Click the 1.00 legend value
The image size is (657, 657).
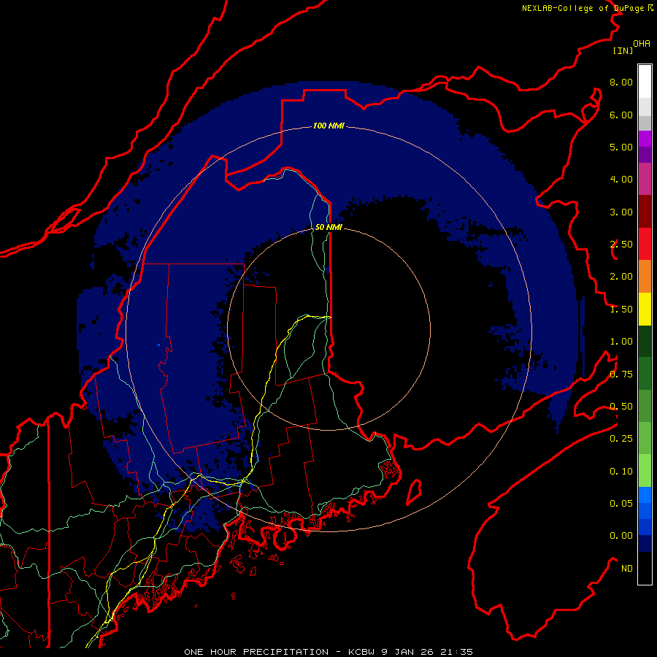[x=621, y=342]
